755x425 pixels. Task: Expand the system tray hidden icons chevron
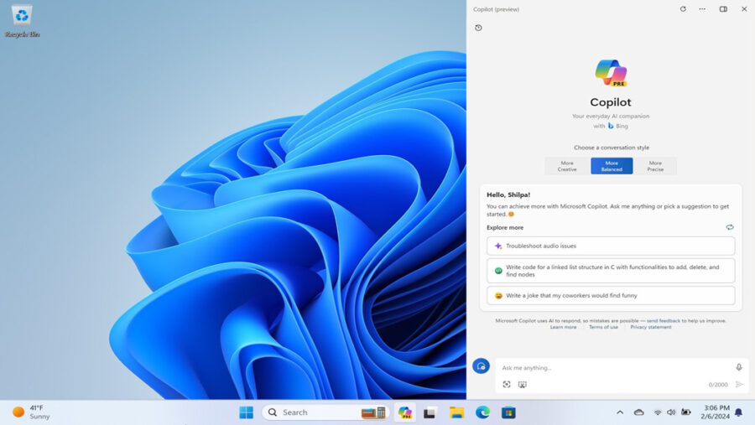coord(620,412)
